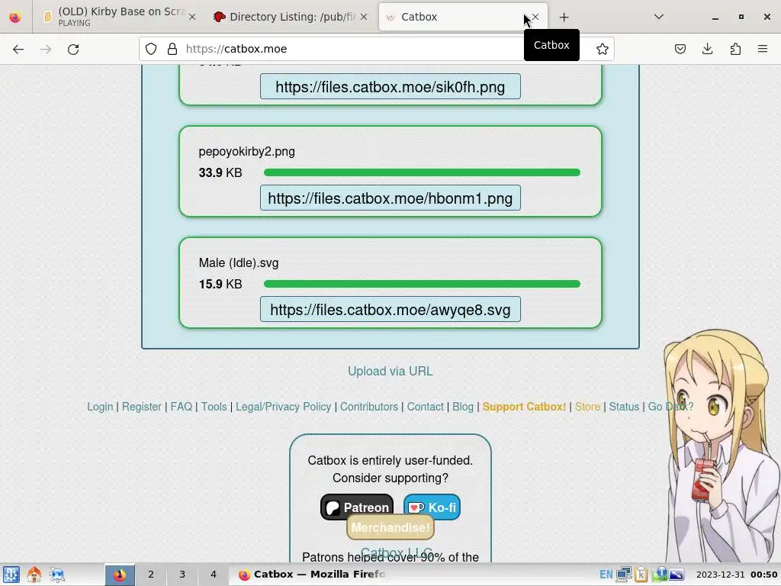Screen dimensions: 781x586
Task: Go back with the browser back arrow
Action: [x=18, y=49]
